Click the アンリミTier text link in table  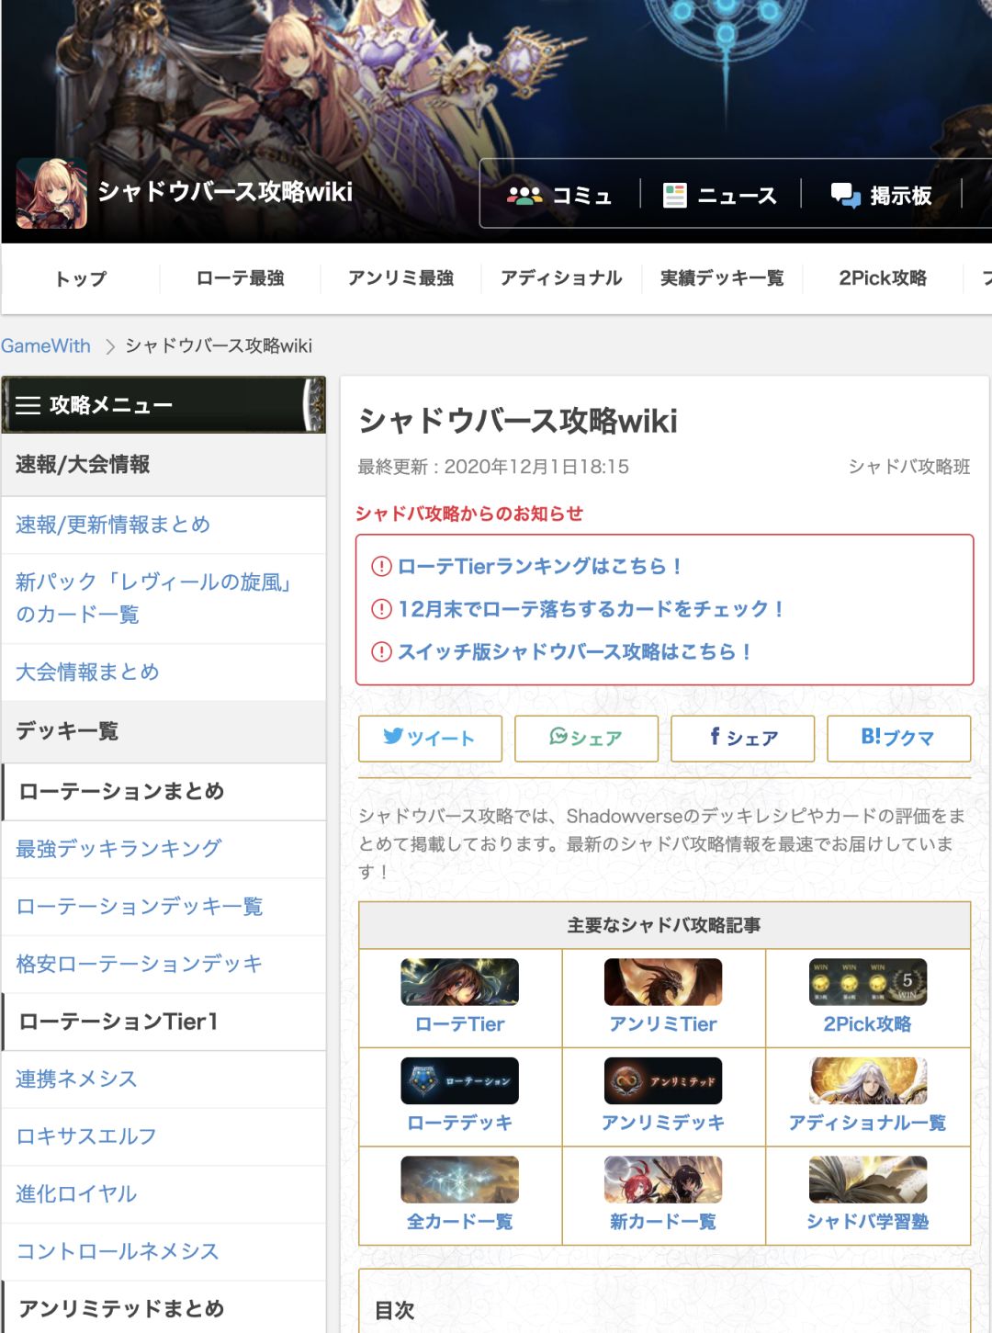click(663, 1024)
